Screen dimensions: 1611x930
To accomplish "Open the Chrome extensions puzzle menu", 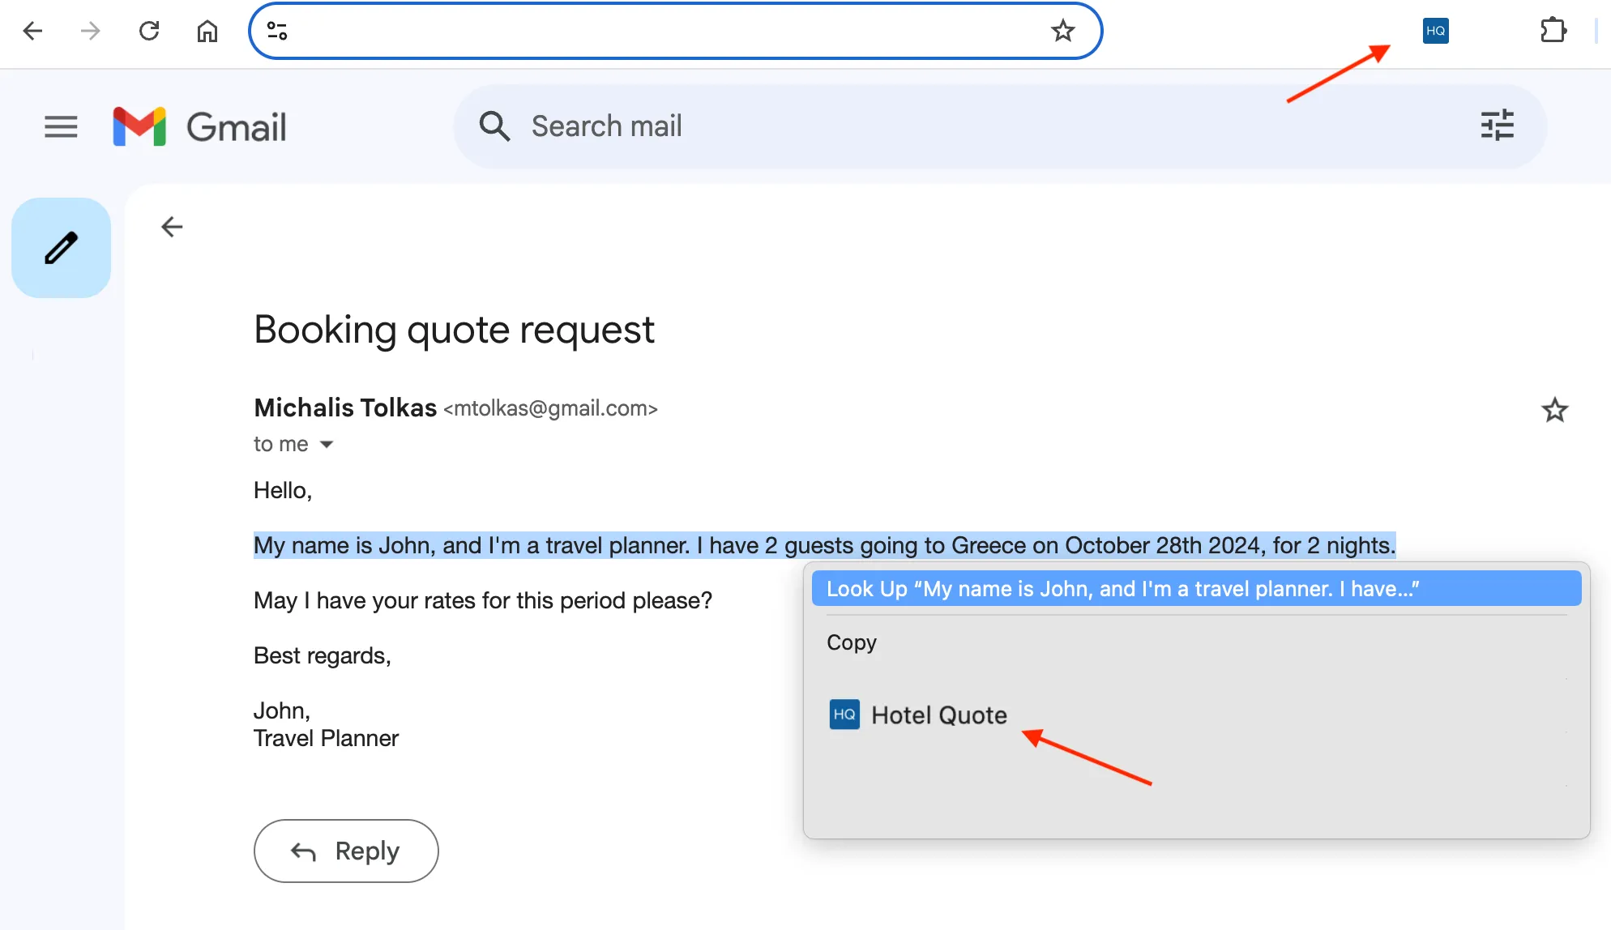I will 1554,30.
